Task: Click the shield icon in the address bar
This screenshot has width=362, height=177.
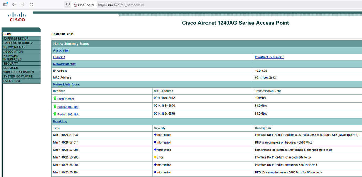Action: pos(68,5)
